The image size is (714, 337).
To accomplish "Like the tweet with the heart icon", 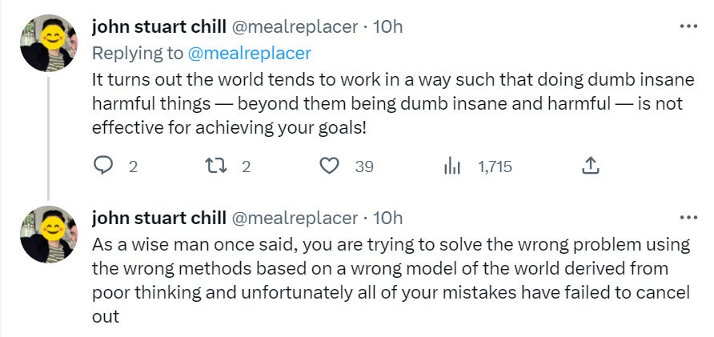I will (x=329, y=166).
